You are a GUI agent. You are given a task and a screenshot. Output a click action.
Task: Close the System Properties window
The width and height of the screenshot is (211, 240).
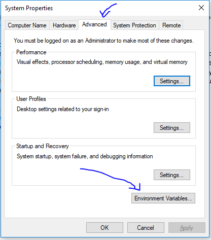[201, 8]
